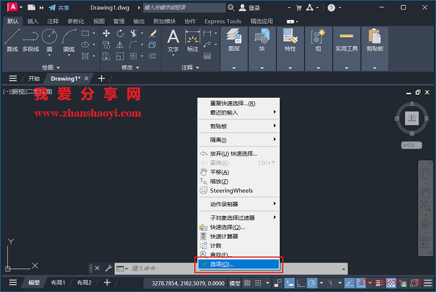This screenshot has height=292, width=436.
Task: Toggle 2D object snap
Action: click(x=361, y=283)
